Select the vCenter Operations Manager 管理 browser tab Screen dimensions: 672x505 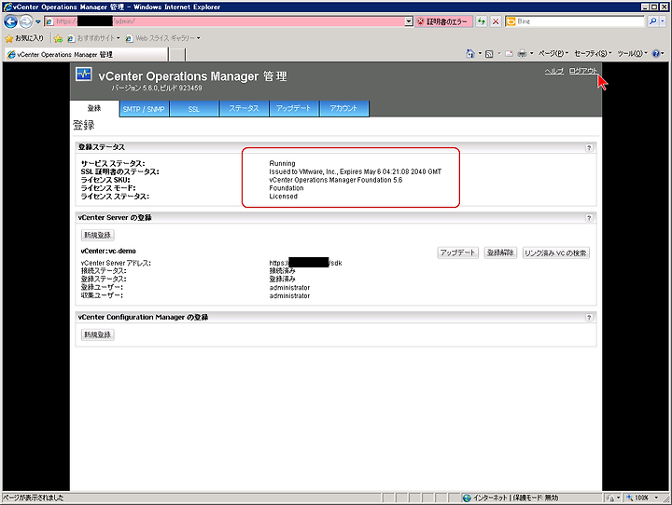click(86, 54)
